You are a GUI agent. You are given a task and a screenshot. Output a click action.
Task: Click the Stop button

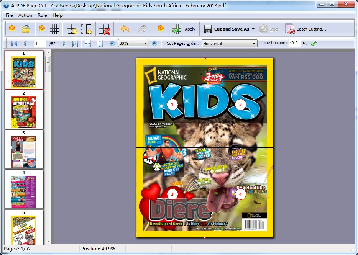click(268, 29)
